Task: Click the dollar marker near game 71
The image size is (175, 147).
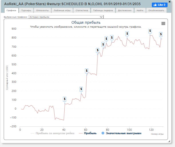Action: 98,50
